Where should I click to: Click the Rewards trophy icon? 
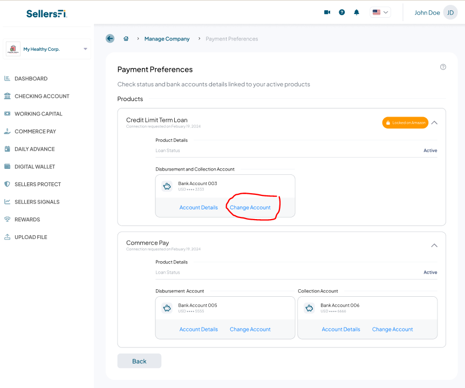click(7, 219)
